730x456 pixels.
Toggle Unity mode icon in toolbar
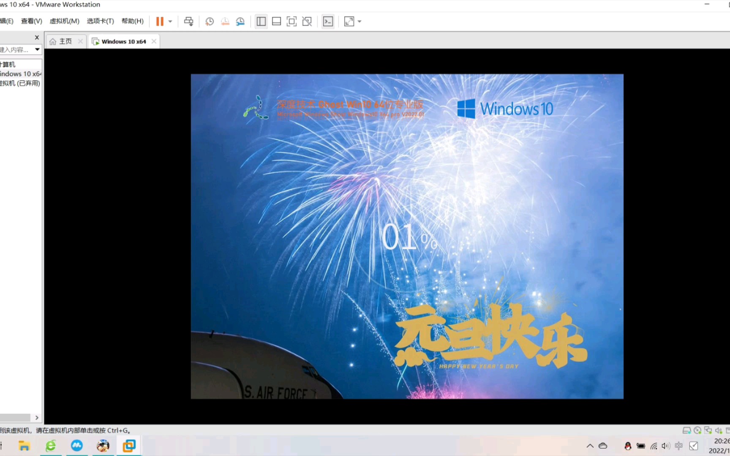point(307,22)
